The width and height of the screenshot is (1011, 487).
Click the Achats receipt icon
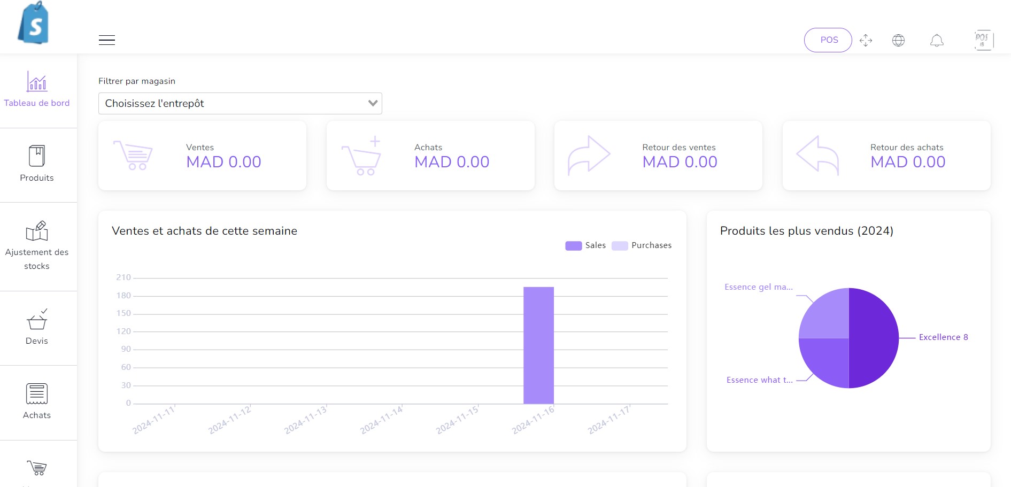coord(37,394)
